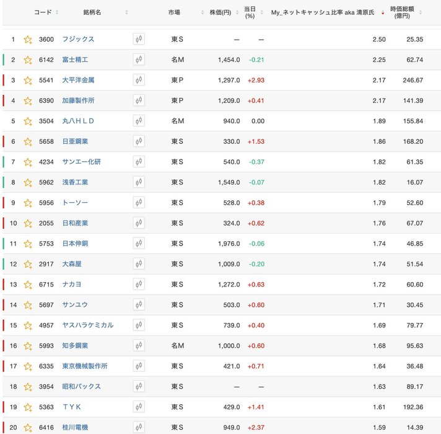Select price cell 1,454.0
Screen dimensions: 441x434
coord(229,60)
